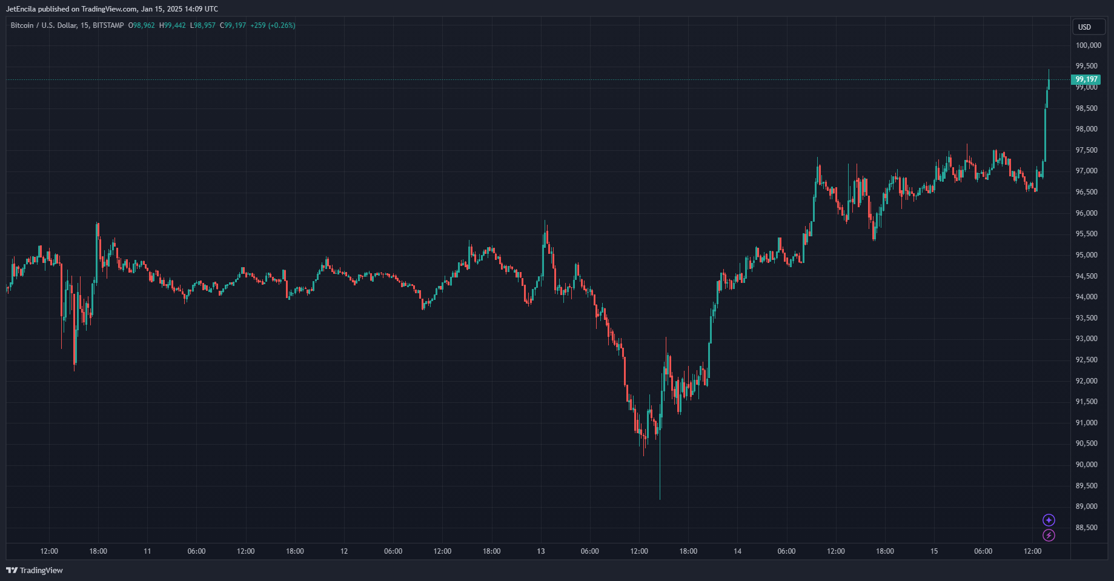Open the USD currency selector

click(x=1089, y=27)
